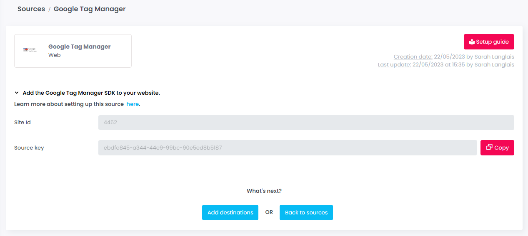Go to Sources in the breadcrumb
The width and height of the screenshot is (528, 236).
tap(31, 9)
